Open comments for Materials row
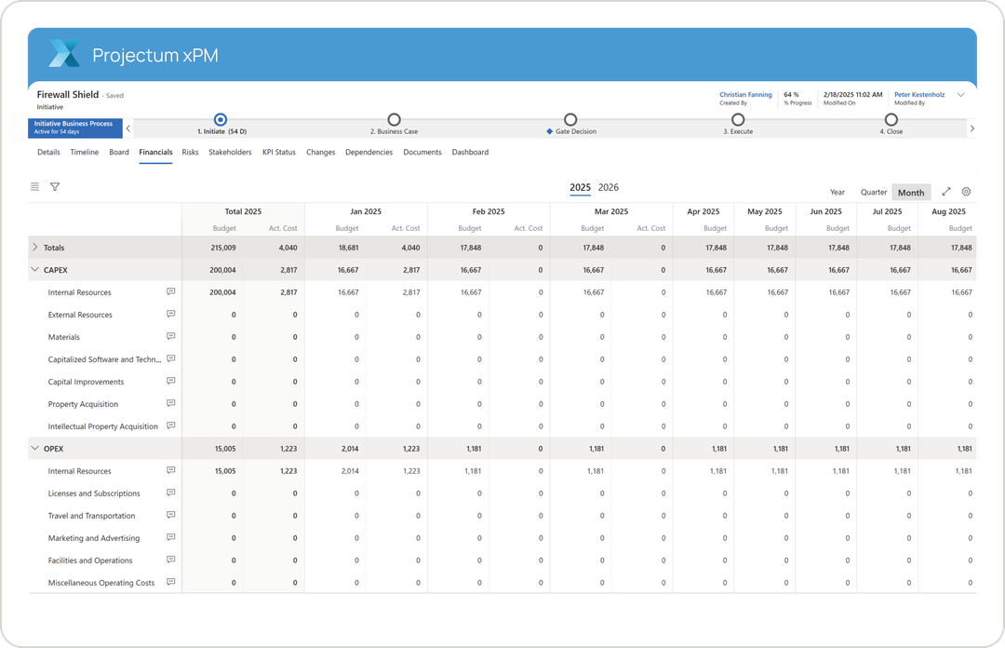Image resolution: width=1005 pixels, height=648 pixels. tap(170, 336)
